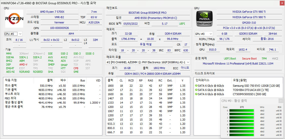Click the VMR-B2 stepping value
Screen dimensions: 285x139
click(x=59, y=17)
